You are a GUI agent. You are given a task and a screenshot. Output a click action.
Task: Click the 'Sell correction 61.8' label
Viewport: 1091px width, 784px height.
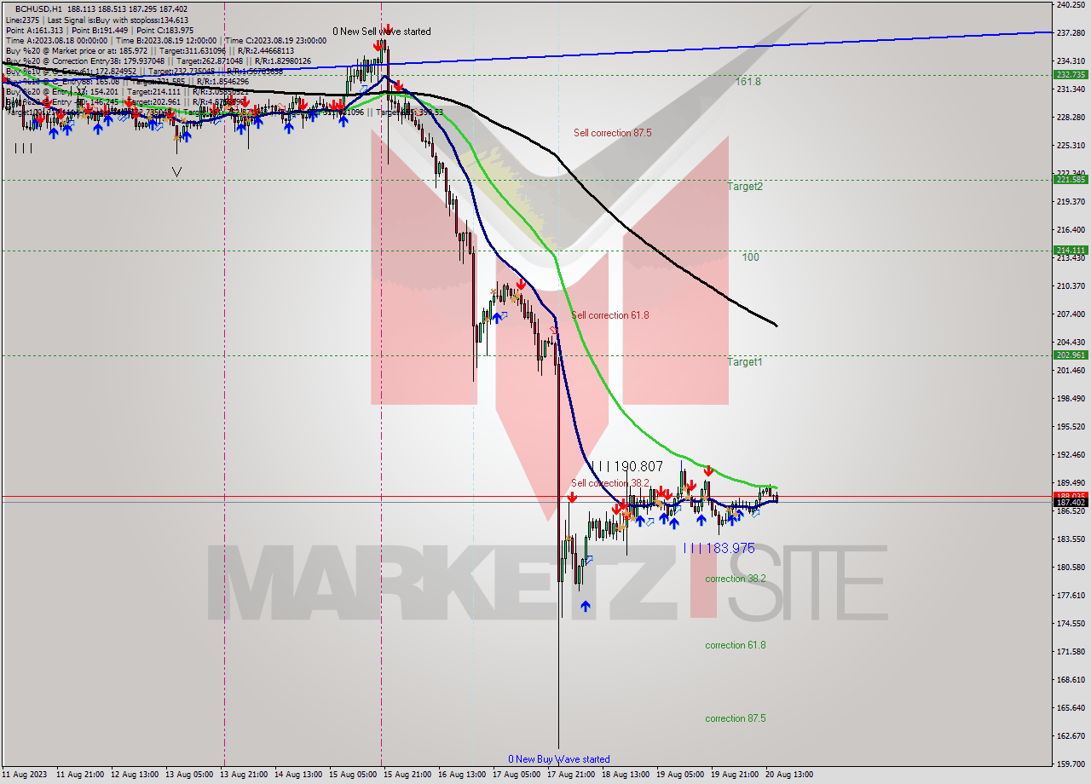click(610, 315)
